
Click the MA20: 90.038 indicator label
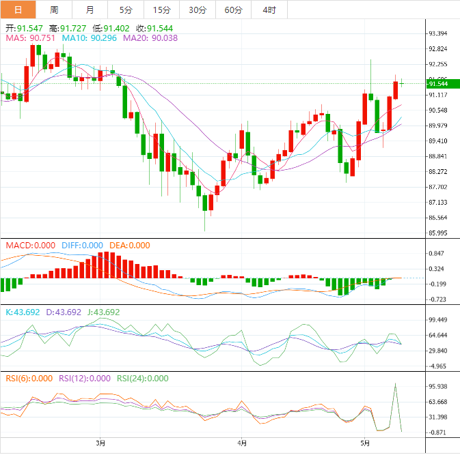150,38
